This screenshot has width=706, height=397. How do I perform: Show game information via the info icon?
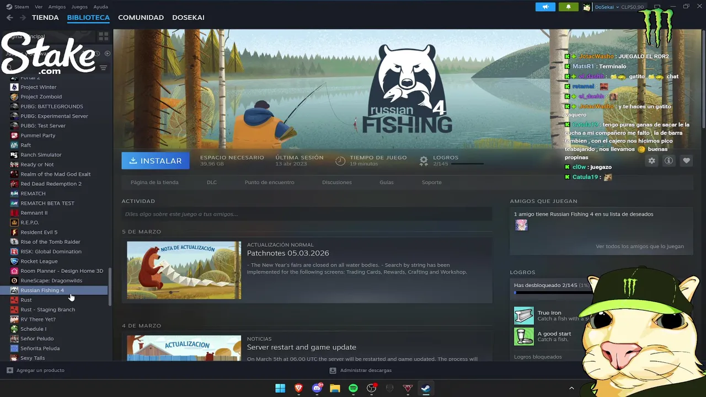pyautogui.click(x=669, y=160)
